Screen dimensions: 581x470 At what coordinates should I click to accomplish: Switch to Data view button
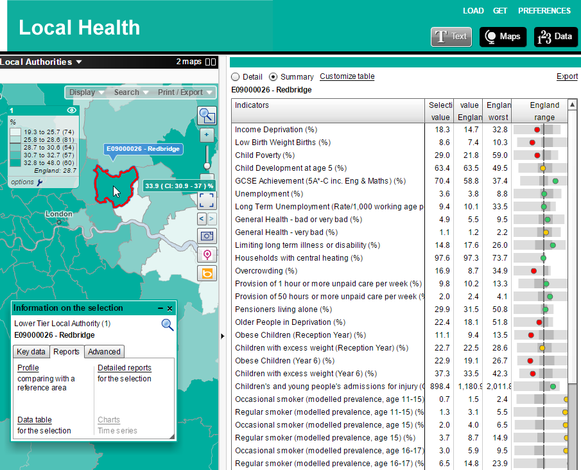[x=555, y=37]
